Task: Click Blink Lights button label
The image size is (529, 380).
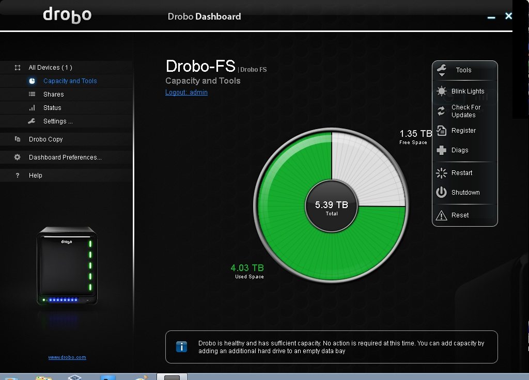Action: (468, 91)
